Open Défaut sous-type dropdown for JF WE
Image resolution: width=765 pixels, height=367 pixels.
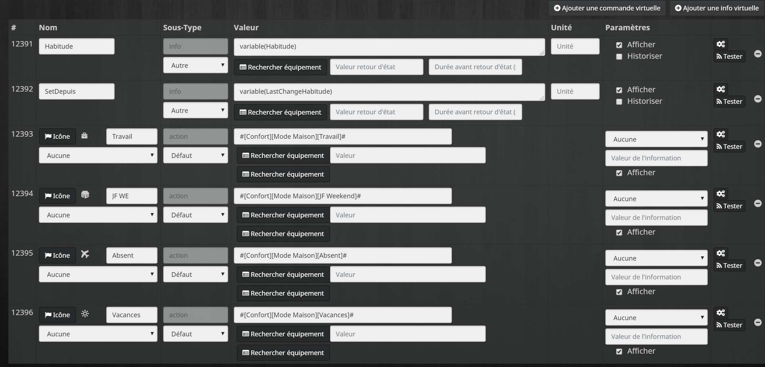click(196, 215)
